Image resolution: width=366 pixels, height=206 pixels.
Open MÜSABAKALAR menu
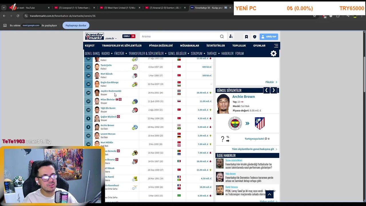click(x=190, y=45)
